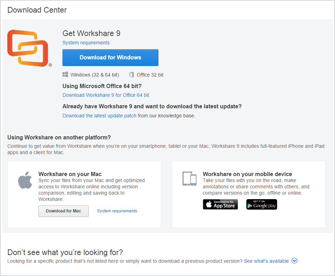Click the Workshare orange logo

coord(29,48)
